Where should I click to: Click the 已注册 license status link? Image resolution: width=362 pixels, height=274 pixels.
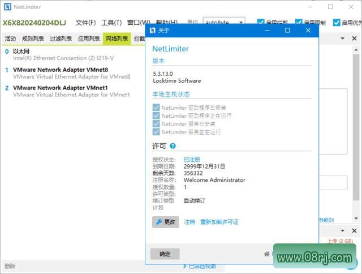pyautogui.click(x=192, y=160)
